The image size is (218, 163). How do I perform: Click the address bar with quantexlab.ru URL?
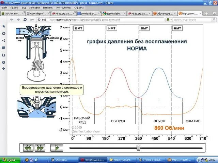click(x=107, y=20)
